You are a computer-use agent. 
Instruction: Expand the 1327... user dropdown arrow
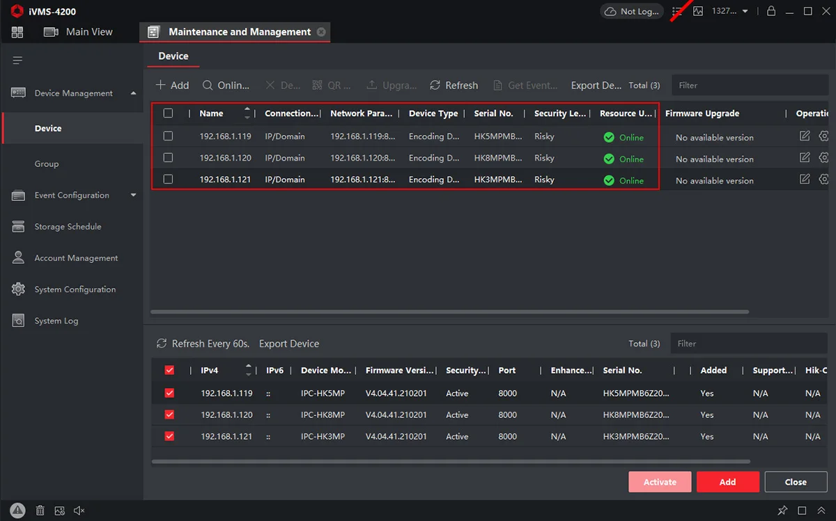pyautogui.click(x=745, y=12)
